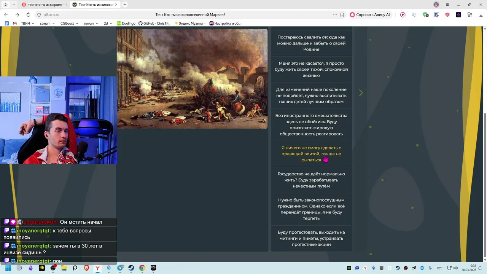Open the browser profile avatar
This screenshot has height=274, width=487.
point(436,5)
